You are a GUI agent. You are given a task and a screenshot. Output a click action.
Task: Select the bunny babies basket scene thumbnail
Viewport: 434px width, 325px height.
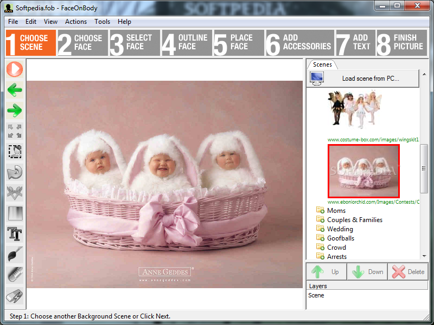click(x=363, y=171)
